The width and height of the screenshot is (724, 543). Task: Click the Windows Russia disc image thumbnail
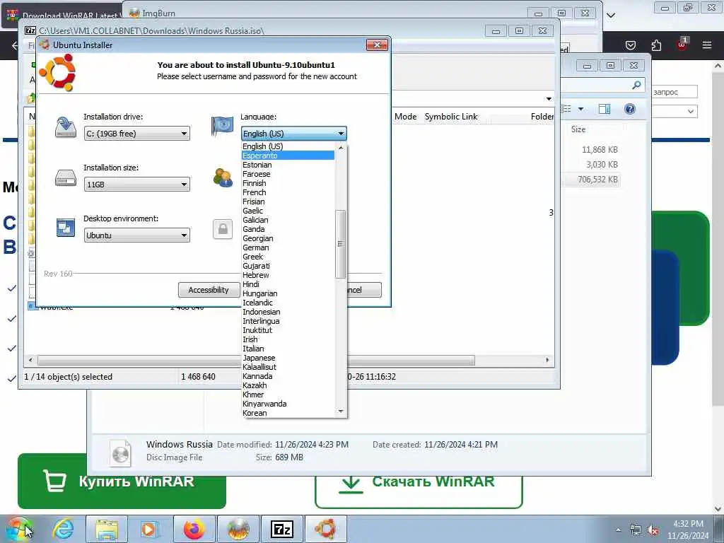[120, 452]
